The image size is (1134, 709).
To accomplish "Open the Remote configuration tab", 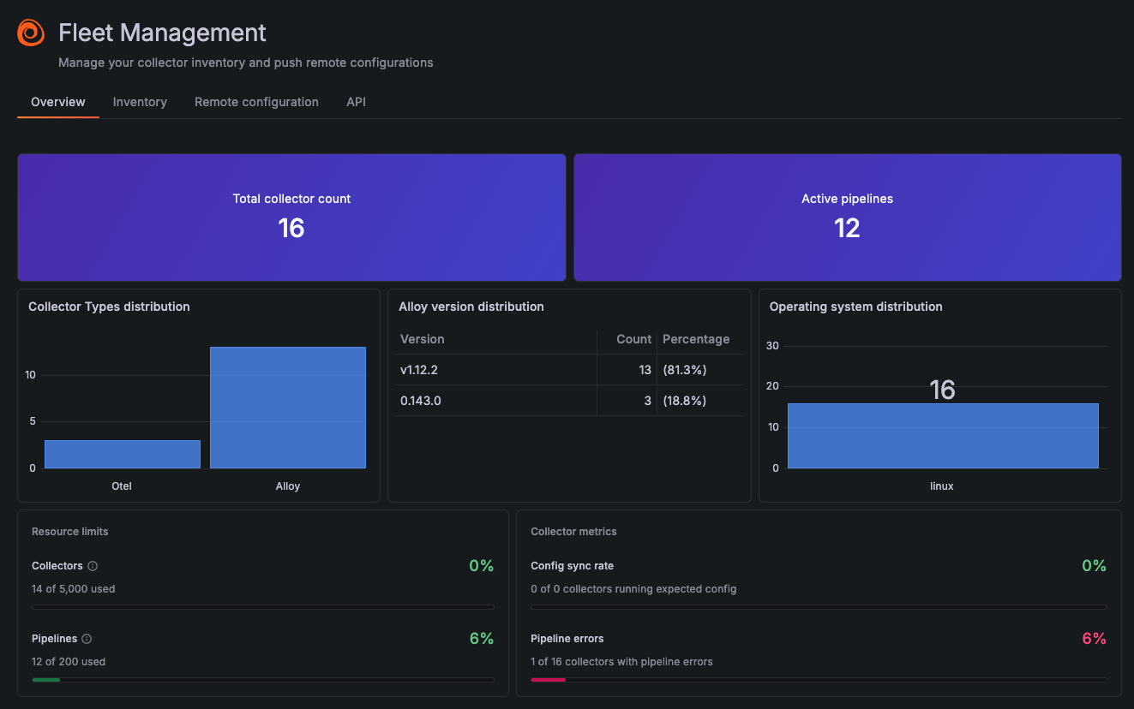I will (x=256, y=101).
